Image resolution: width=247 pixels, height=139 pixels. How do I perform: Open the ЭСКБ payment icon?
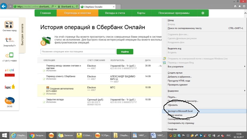[x=10, y=101]
